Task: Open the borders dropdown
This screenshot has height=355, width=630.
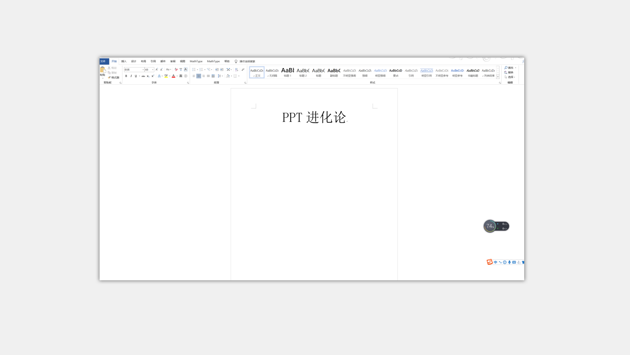Action: click(239, 76)
